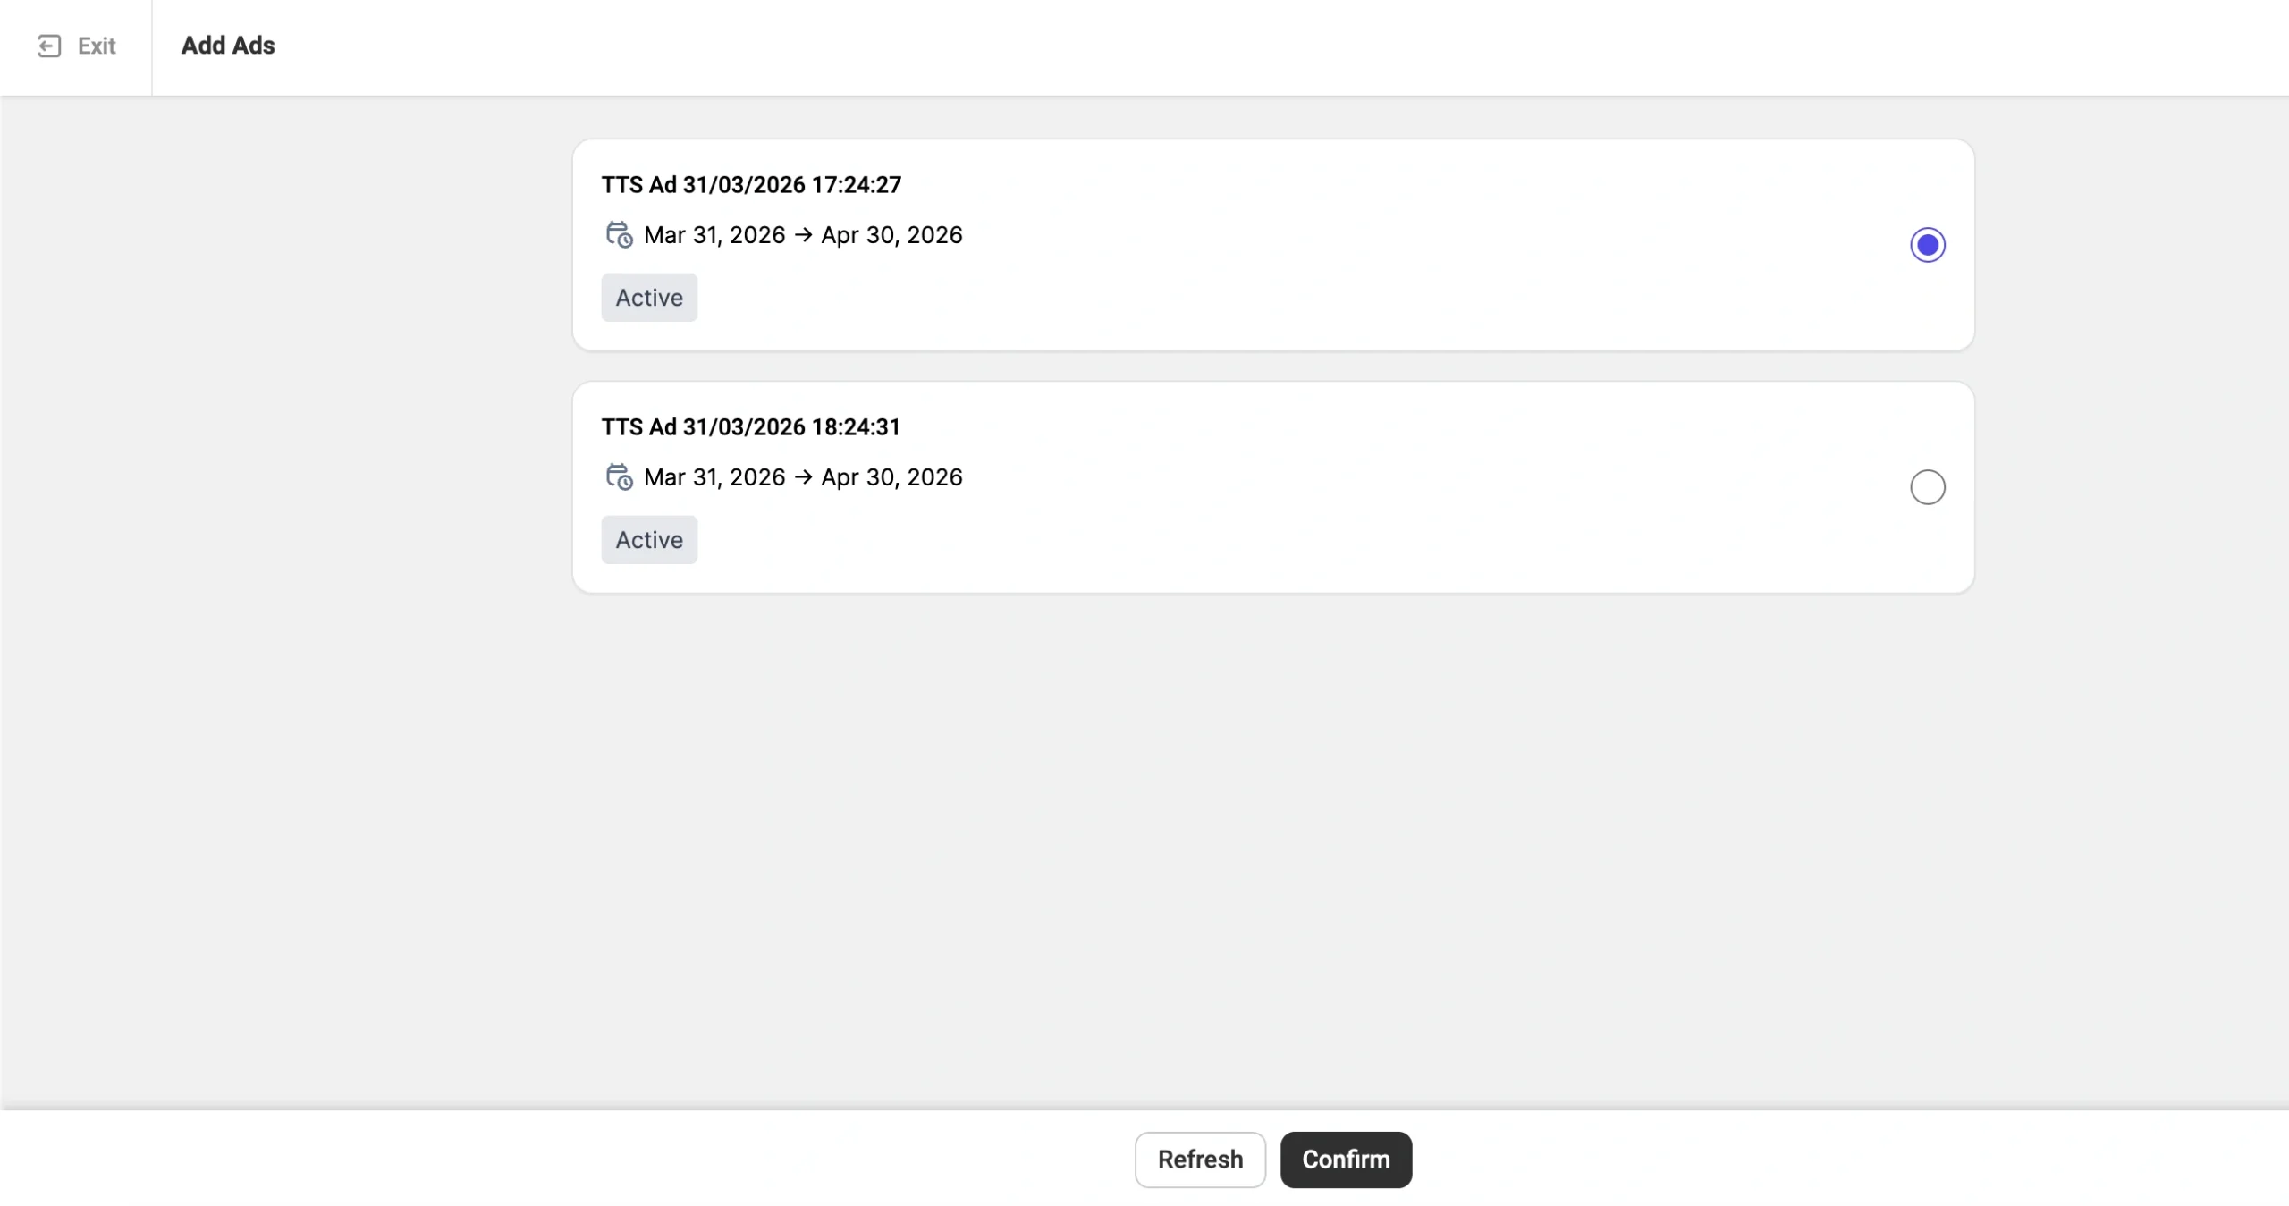Confirm the selected ad
This screenshot has width=2289, height=1206.
coord(1346,1160)
